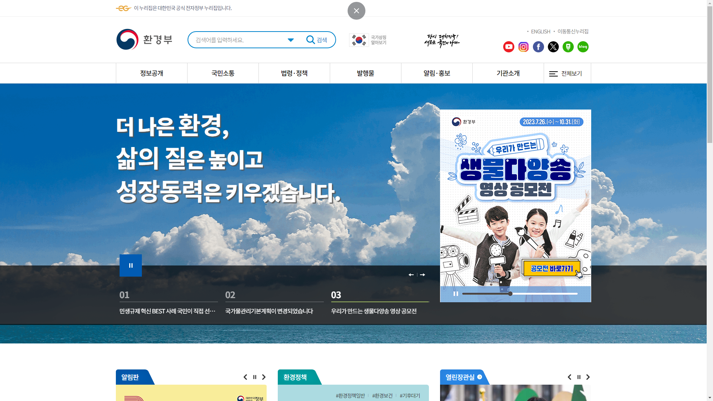The height and width of the screenshot is (401, 713).
Task: Open the 전체보기 full menu
Action: point(567,74)
